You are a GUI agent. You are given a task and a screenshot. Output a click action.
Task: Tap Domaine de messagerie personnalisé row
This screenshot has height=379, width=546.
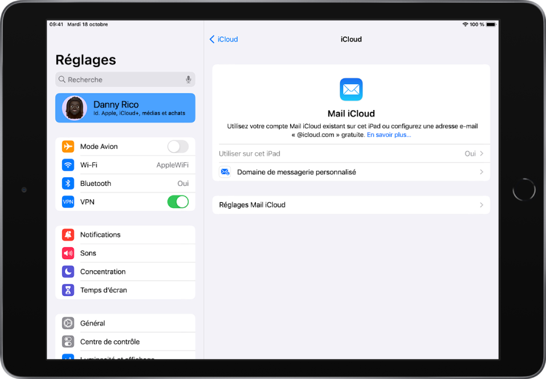pyautogui.click(x=351, y=172)
